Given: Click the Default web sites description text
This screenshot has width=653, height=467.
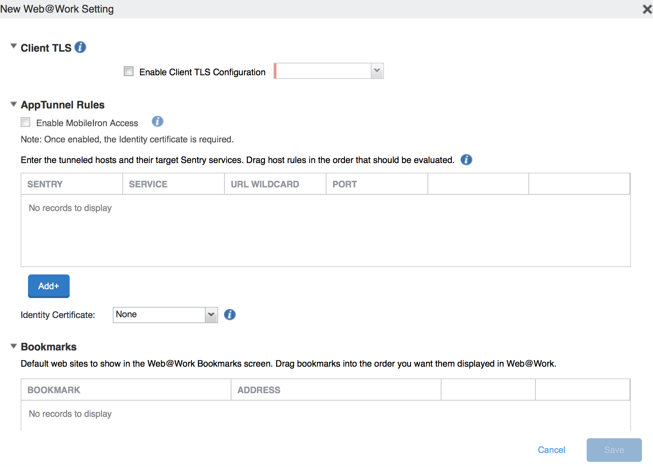Looking at the screenshot, I should (x=289, y=364).
